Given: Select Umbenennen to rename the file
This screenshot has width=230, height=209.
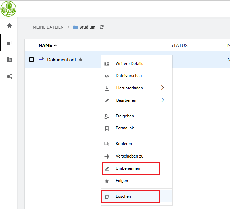Looking at the screenshot, I should coord(128,168).
